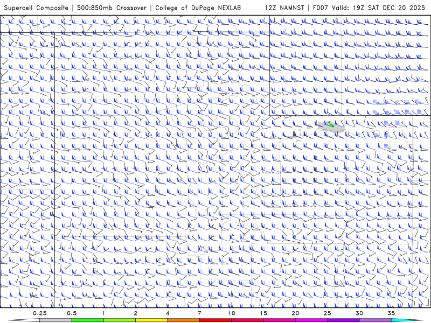Click the '7' legend value label

[199, 313]
